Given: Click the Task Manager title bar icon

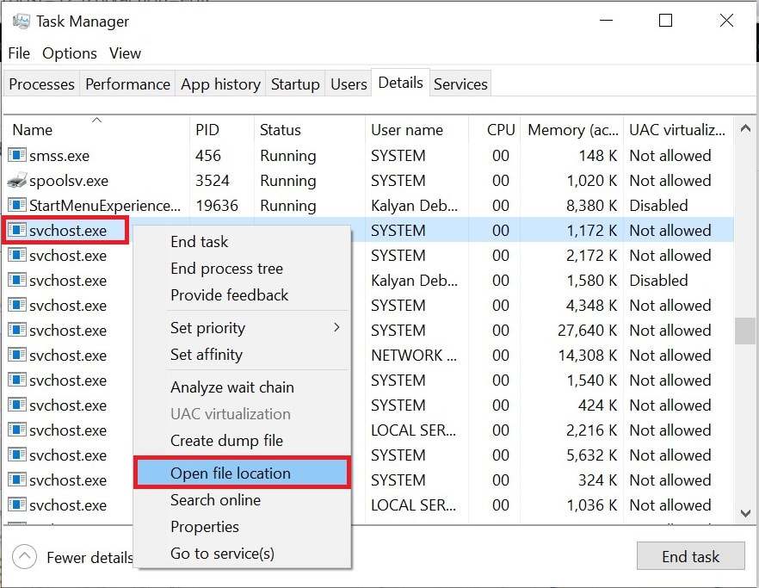Looking at the screenshot, I should pyautogui.click(x=21, y=22).
